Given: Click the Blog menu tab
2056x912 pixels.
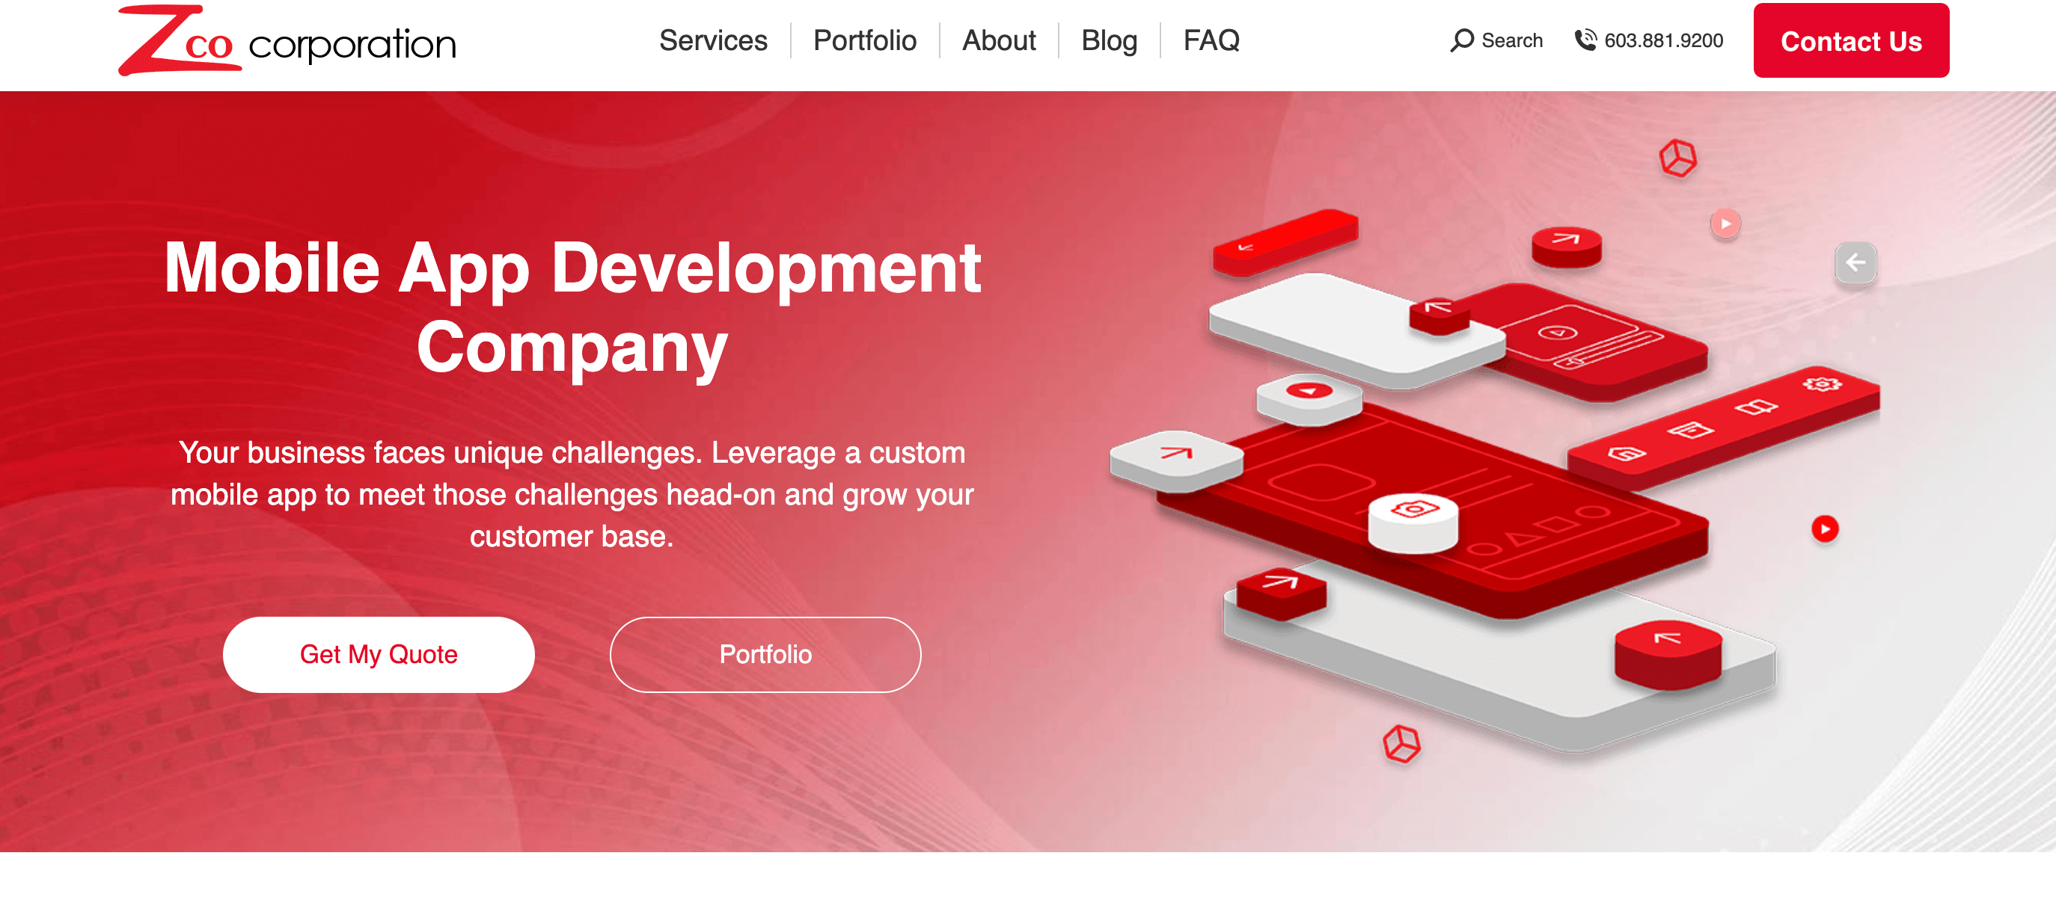Looking at the screenshot, I should pyautogui.click(x=1107, y=40).
